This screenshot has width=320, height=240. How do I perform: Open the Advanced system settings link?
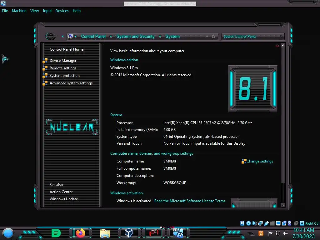coord(71,83)
